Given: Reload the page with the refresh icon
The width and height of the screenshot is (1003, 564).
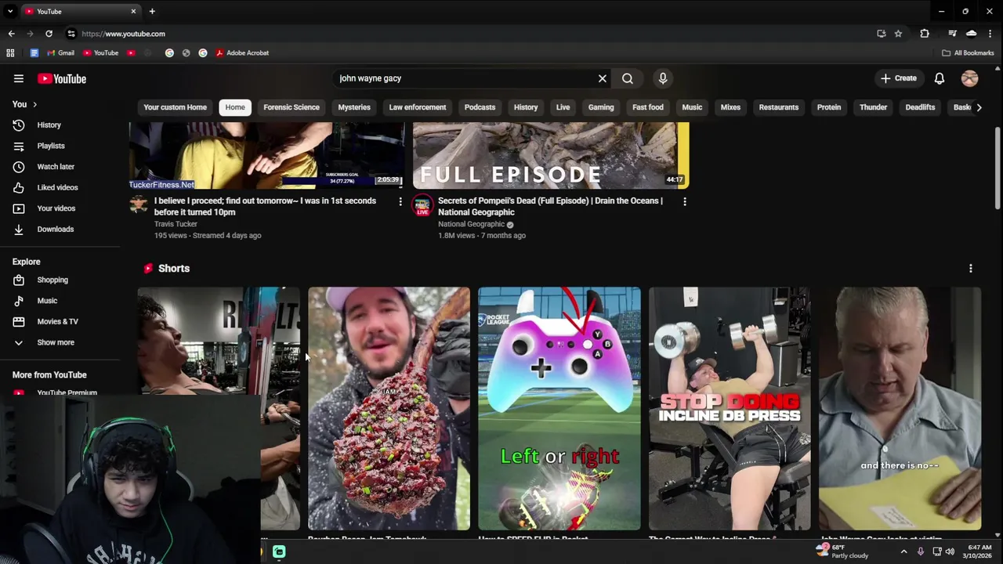Looking at the screenshot, I should click(x=49, y=34).
